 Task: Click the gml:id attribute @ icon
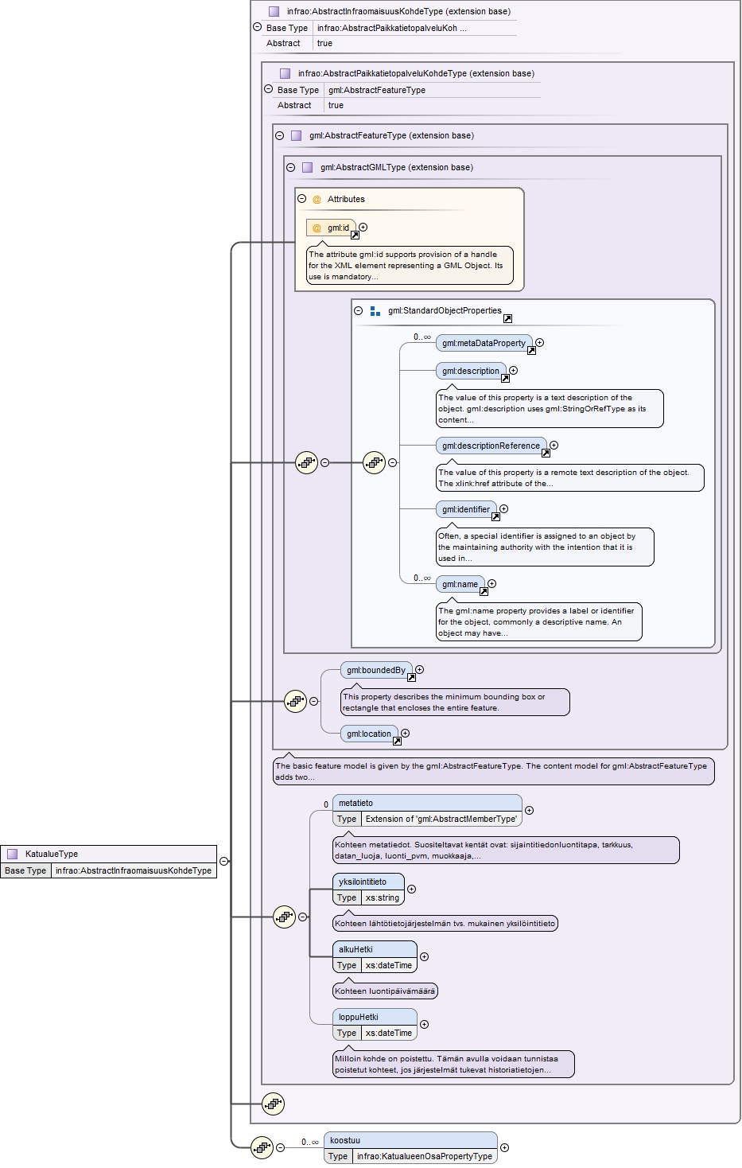click(317, 228)
